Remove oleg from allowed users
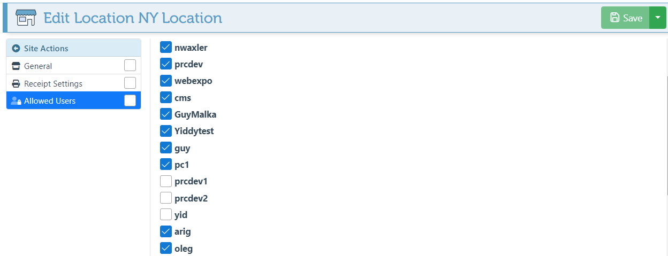Viewport: 668px width, 256px height. coord(166,249)
